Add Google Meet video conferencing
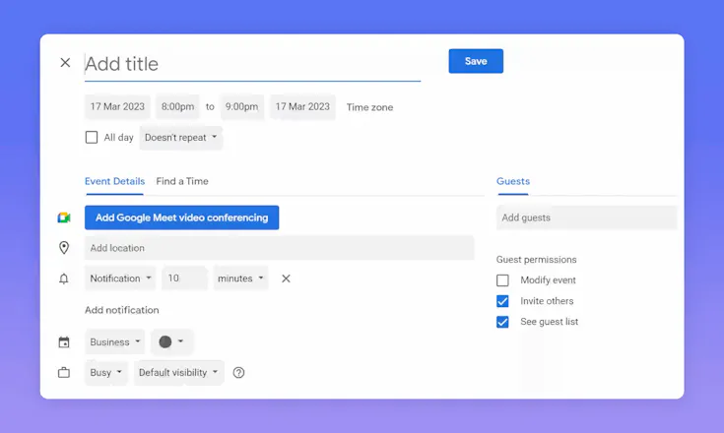Screen dimensions: 724x433 [181, 217]
